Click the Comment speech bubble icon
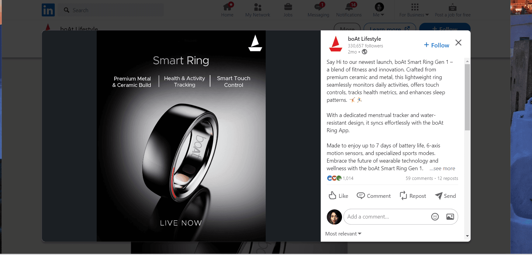The image size is (532, 255). (x=361, y=195)
